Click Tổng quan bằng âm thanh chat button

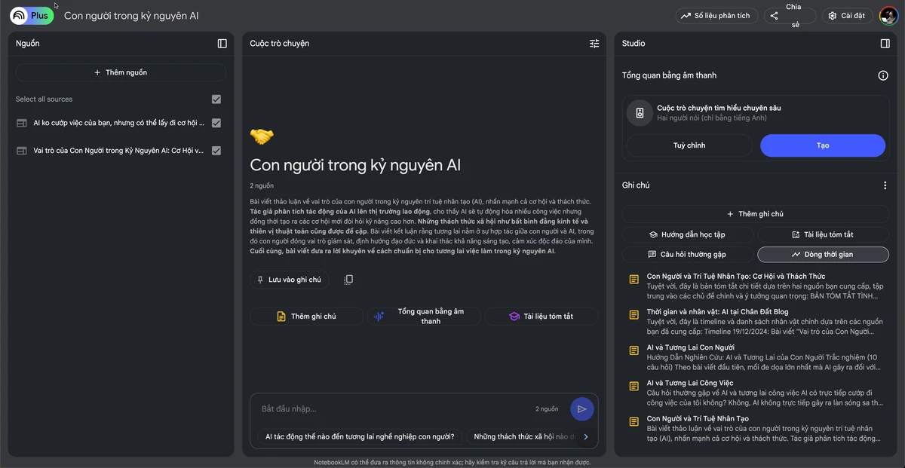pyautogui.click(x=424, y=317)
